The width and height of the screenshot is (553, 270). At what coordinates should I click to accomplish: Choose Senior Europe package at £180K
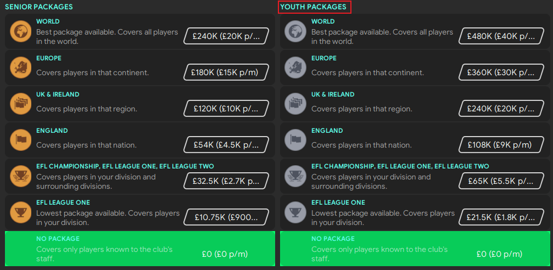pyautogui.click(x=226, y=72)
